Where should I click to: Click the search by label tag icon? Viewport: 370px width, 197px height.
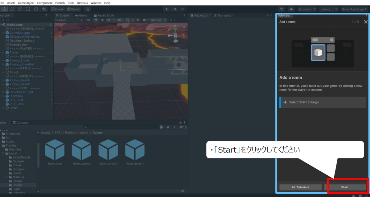click(168, 127)
